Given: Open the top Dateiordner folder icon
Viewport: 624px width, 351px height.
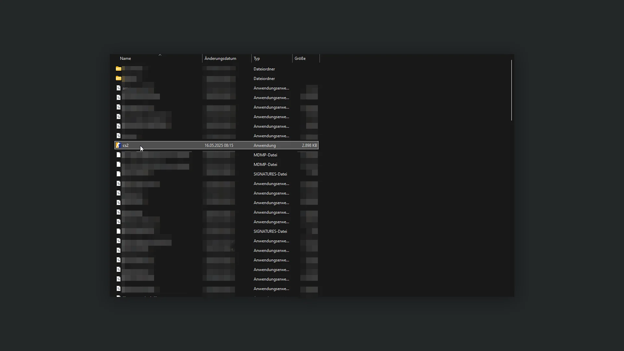Looking at the screenshot, I should pyautogui.click(x=119, y=69).
